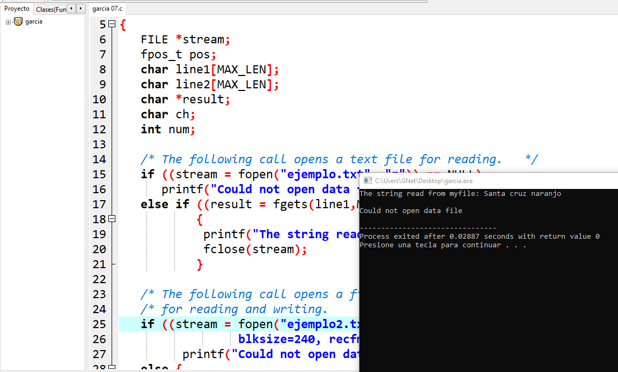Click 'Could not open data file' console output
Viewport: 618px width, 372px height.
click(x=411, y=211)
